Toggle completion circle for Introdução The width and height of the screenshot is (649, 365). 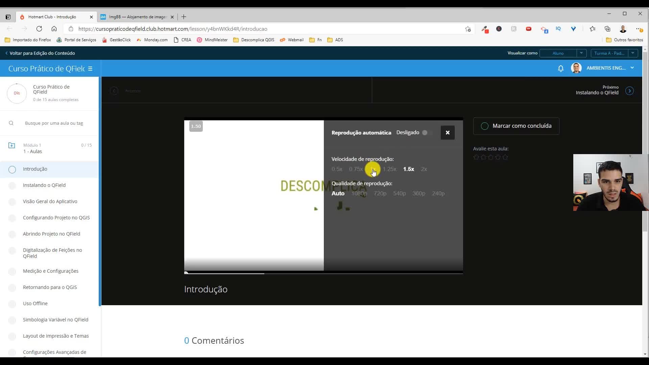pyautogui.click(x=12, y=169)
